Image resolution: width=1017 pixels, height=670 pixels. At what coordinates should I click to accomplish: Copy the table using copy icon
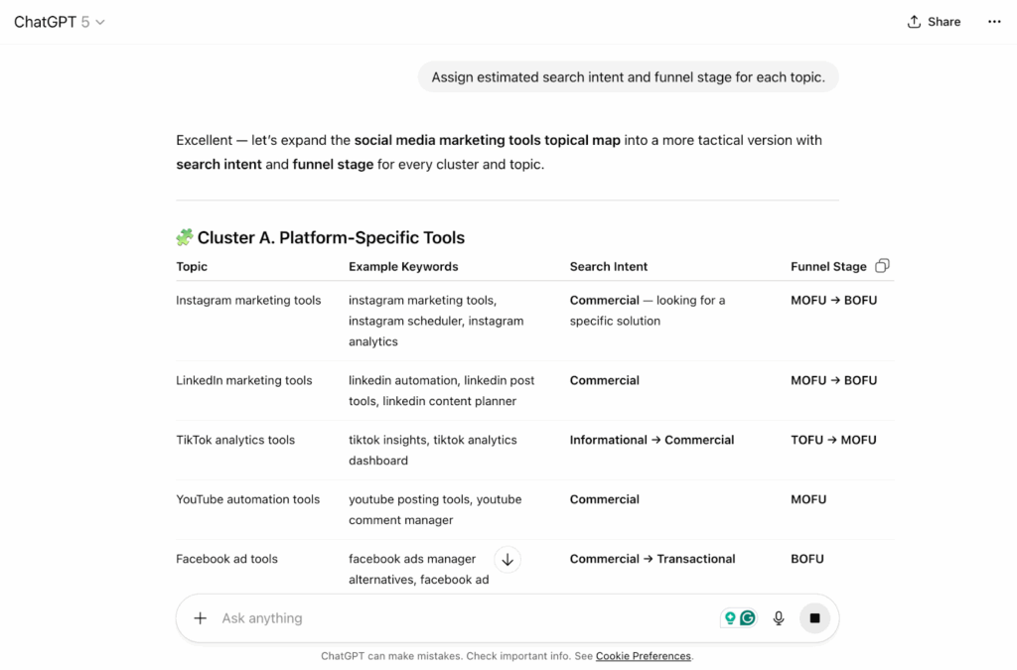pyautogui.click(x=882, y=265)
